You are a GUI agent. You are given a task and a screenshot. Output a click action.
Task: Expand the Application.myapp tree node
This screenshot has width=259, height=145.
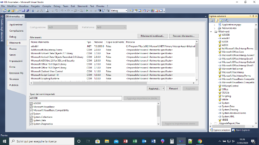(214, 25)
